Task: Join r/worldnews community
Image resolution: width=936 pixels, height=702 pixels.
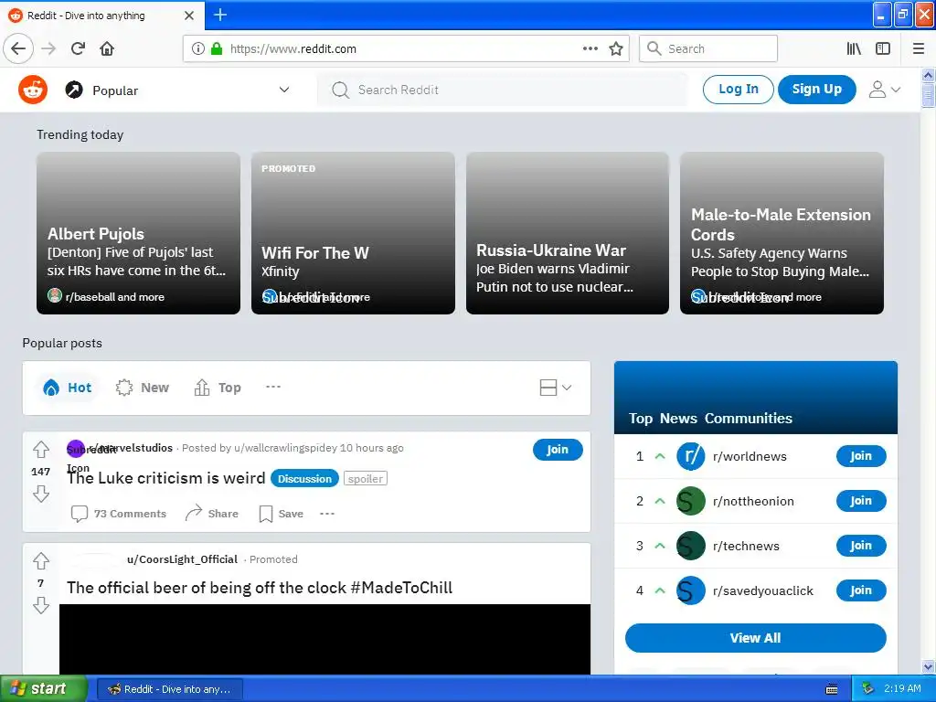Action: point(861,456)
